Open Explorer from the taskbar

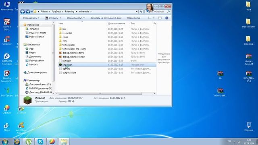point(64,142)
